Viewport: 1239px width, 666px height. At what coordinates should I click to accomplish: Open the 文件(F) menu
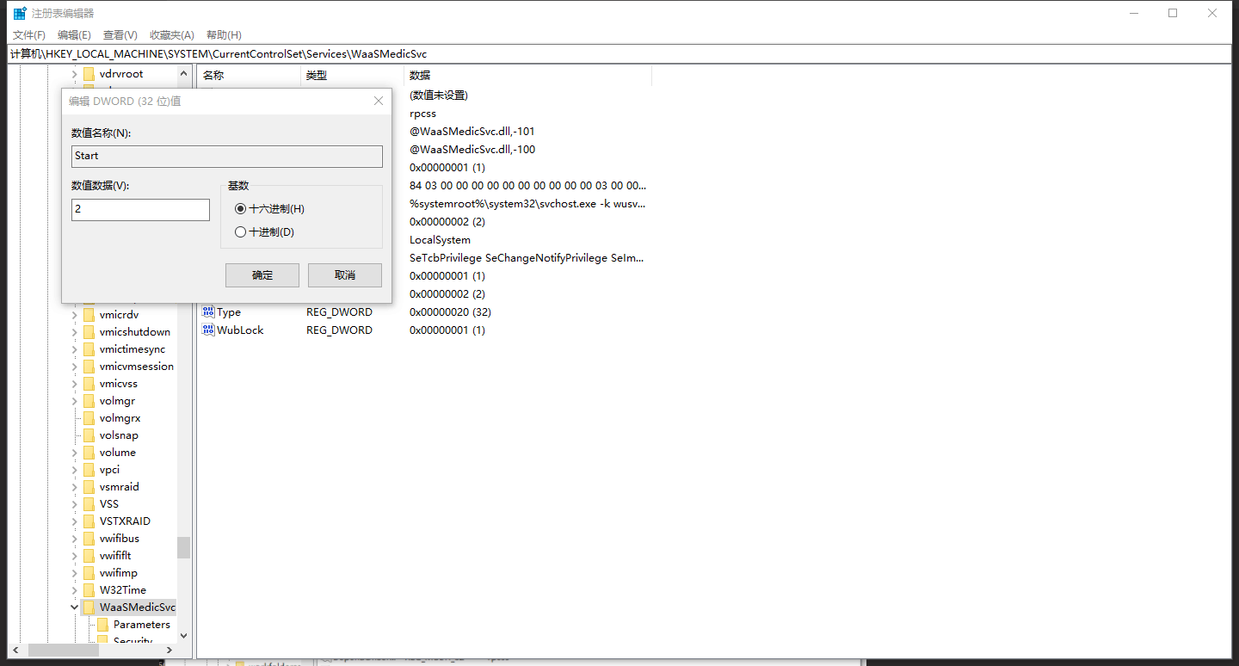(29, 35)
